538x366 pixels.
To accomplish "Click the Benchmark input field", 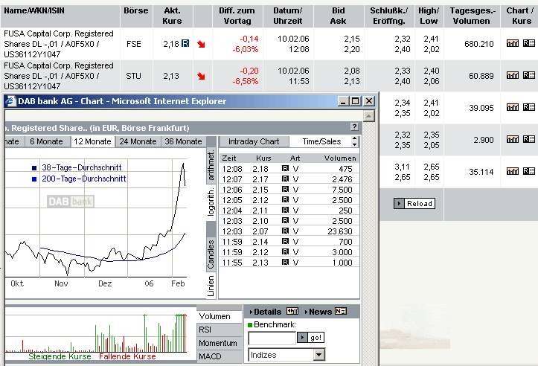I will click(x=272, y=338).
